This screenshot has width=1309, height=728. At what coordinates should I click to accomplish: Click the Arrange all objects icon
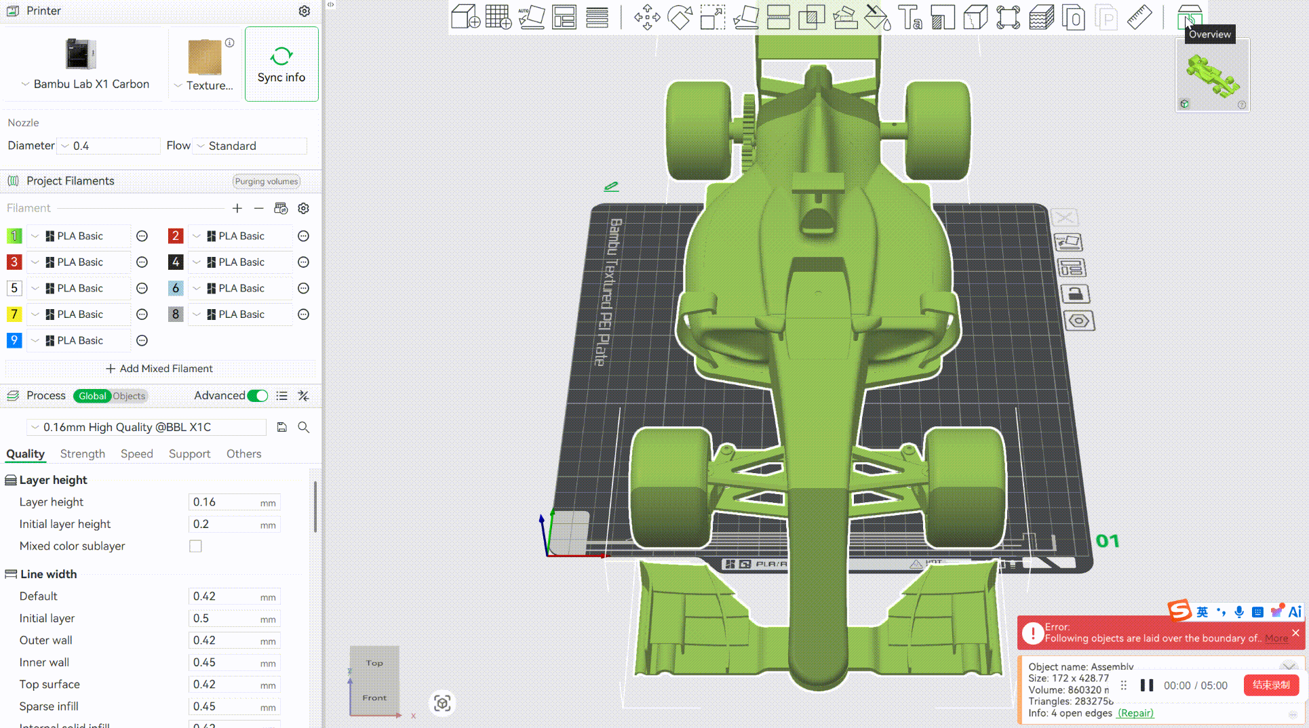coord(564,17)
